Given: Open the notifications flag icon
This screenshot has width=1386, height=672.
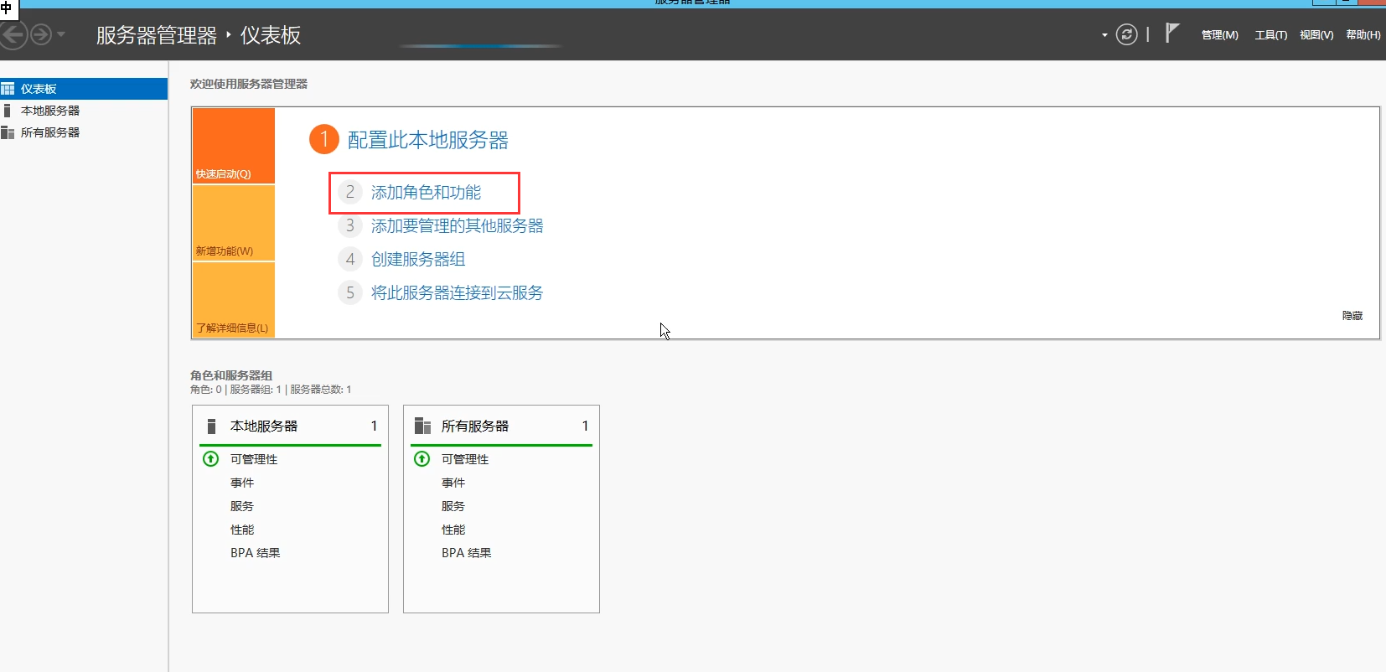Looking at the screenshot, I should pos(1172,34).
